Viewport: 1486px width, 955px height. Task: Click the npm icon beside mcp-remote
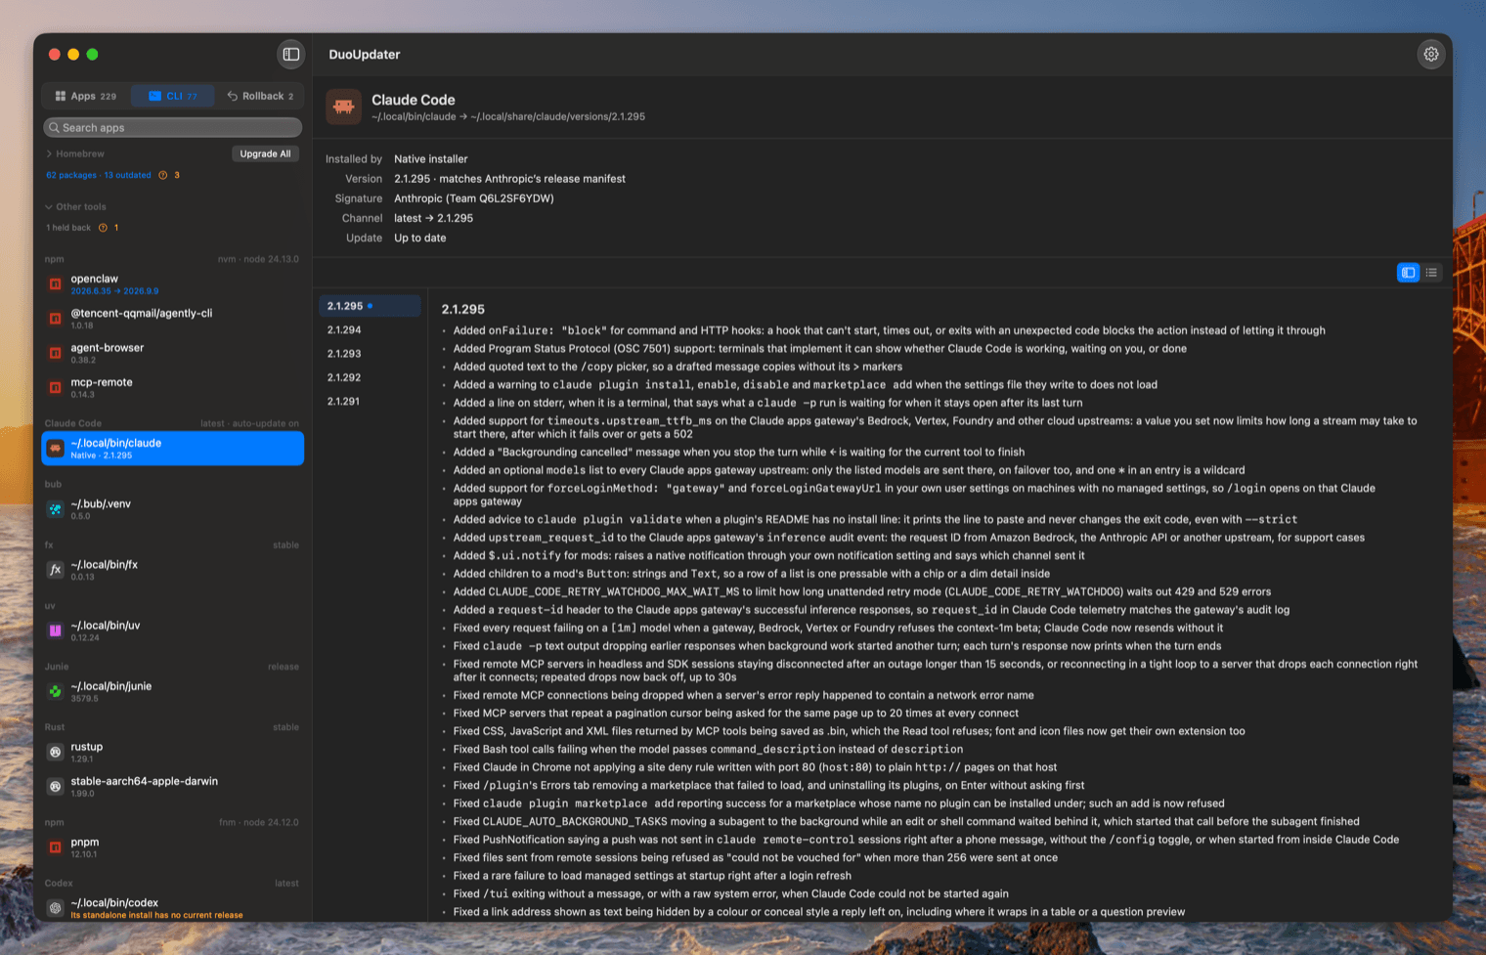pos(56,388)
